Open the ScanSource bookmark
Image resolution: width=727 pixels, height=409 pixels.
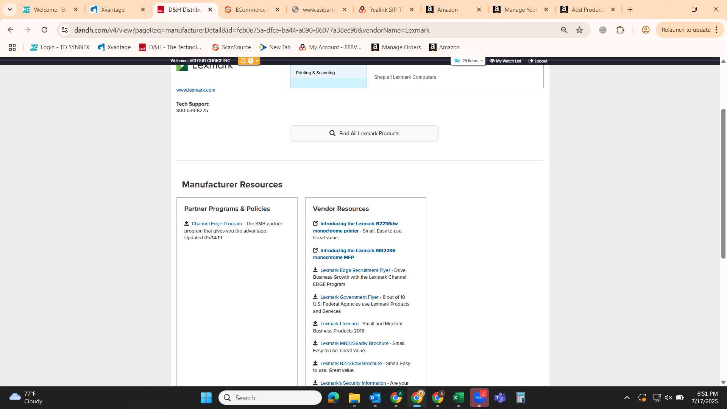pos(231,47)
